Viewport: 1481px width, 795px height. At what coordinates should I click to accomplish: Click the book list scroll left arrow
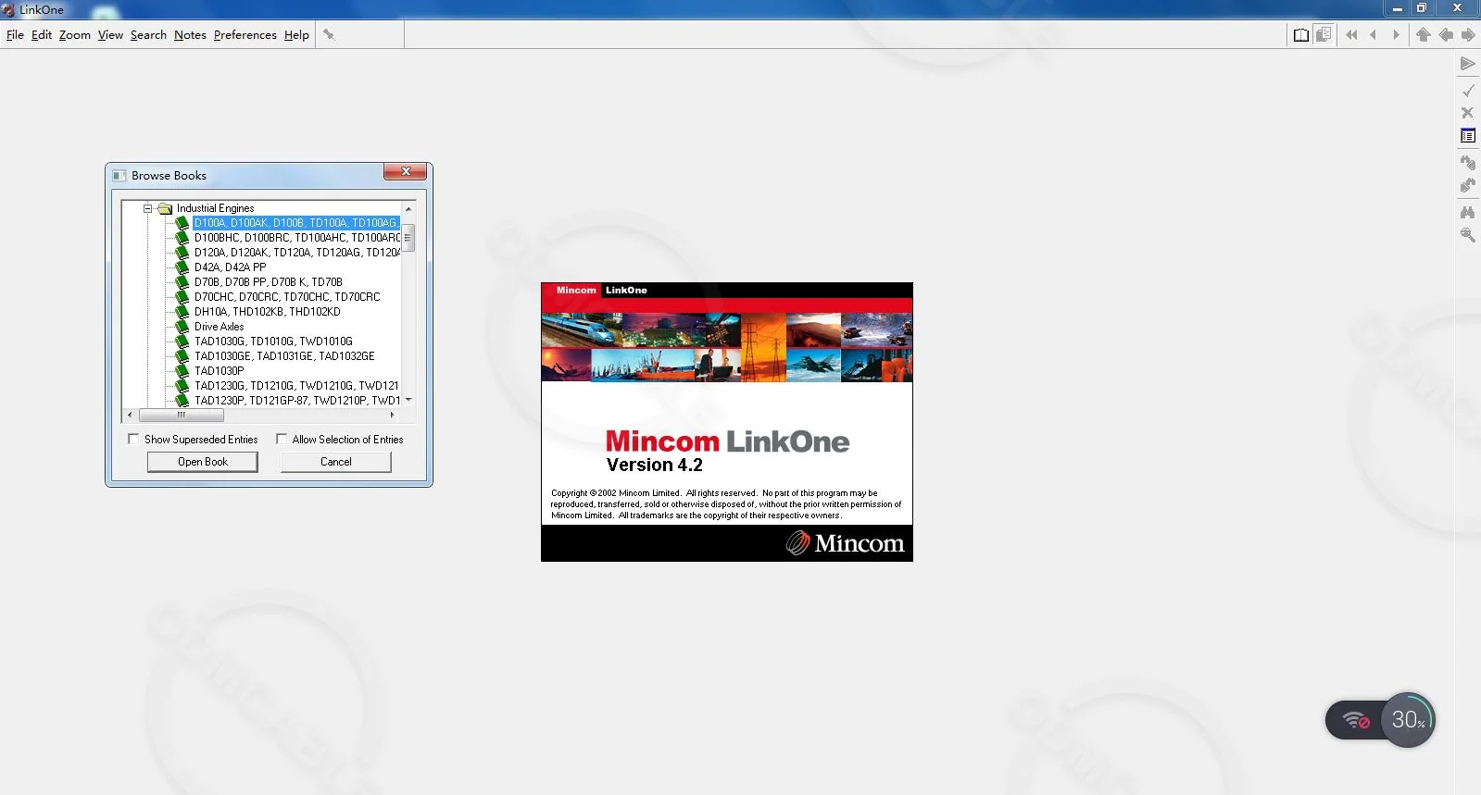click(x=130, y=415)
